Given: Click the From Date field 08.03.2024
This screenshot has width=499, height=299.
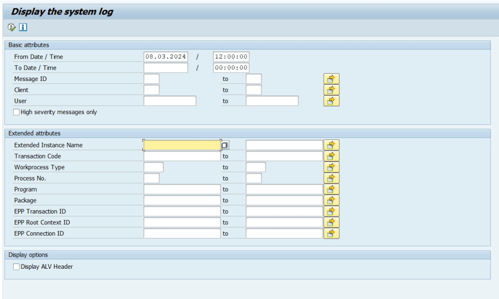Looking at the screenshot, I should point(166,57).
